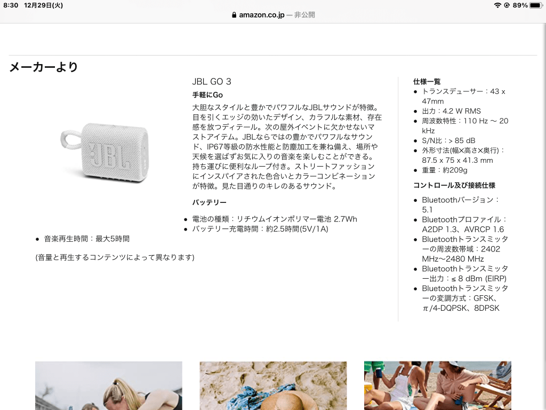Screen dimensions: 546x410
Task: Tap the Bluetoothバージョン 5.1 entry
Action: coord(460,204)
